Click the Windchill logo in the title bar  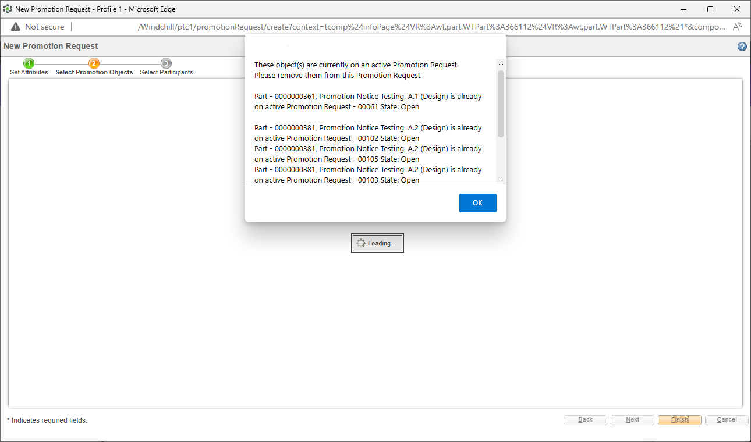pos(8,9)
